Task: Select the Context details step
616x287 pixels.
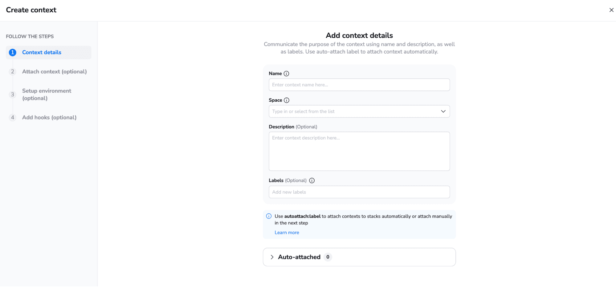Action: [x=41, y=52]
